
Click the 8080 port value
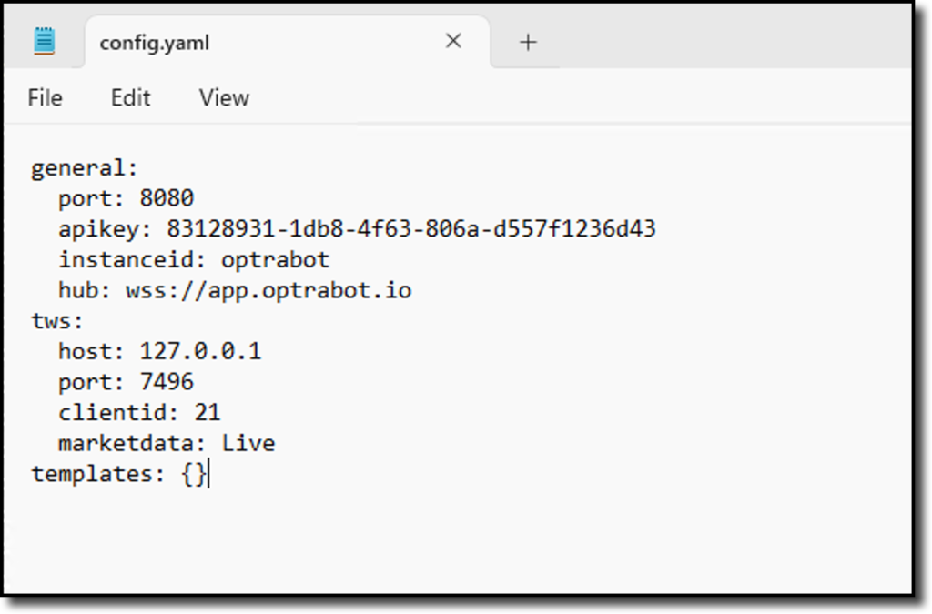click(x=167, y=198)
